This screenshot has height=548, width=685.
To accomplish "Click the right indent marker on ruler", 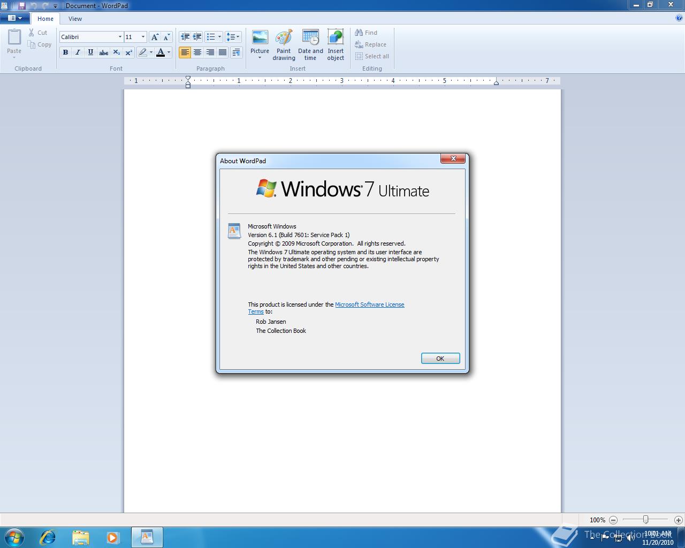I will 496,82.
